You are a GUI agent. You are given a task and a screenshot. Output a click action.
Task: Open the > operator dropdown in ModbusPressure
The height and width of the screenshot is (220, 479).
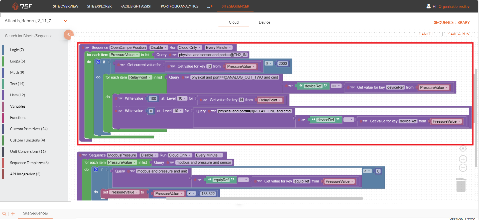click(367, 171)
